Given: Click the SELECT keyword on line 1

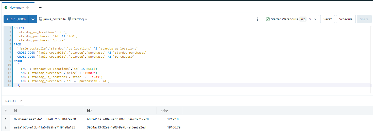Looking at the screenshot, I should click(x=19, y=28).
